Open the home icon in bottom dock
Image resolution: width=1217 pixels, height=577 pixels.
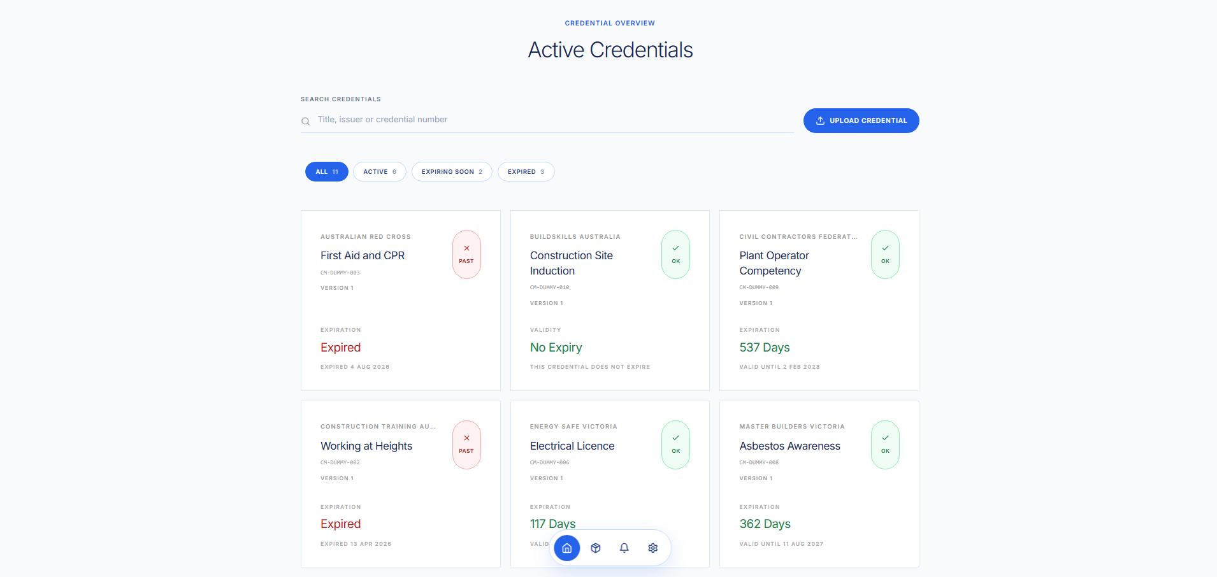(x=566, y=548)
